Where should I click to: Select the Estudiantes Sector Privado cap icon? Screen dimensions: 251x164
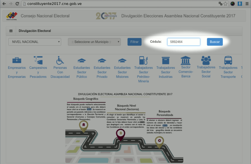tap(102, 60)
